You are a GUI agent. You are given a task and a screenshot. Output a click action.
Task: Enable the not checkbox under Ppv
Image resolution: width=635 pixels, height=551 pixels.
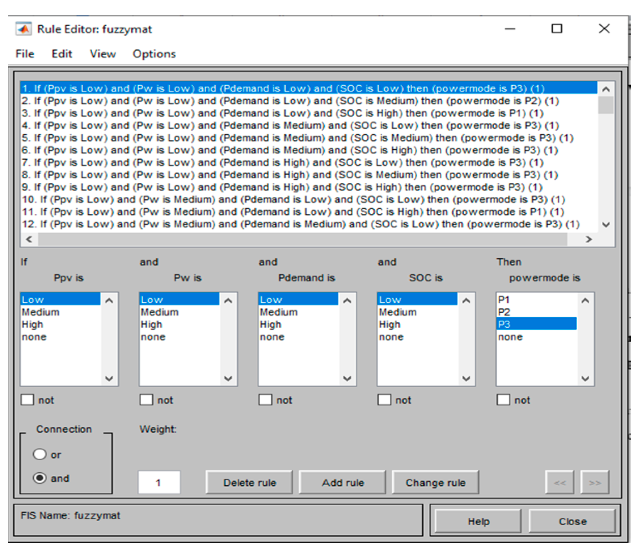pos(27,400)
